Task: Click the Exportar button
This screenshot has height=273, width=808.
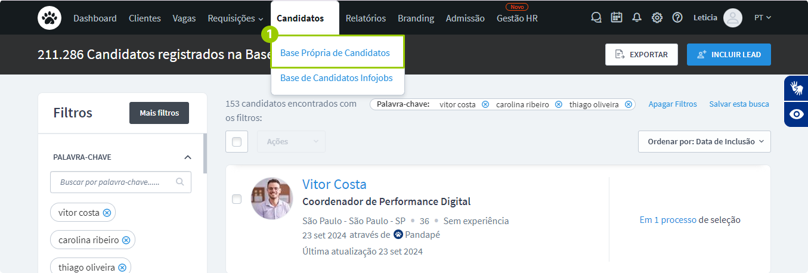Action: tap(641, 55)
